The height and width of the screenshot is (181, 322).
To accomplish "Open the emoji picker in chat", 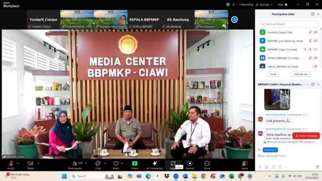I will (x=267, y=167).
